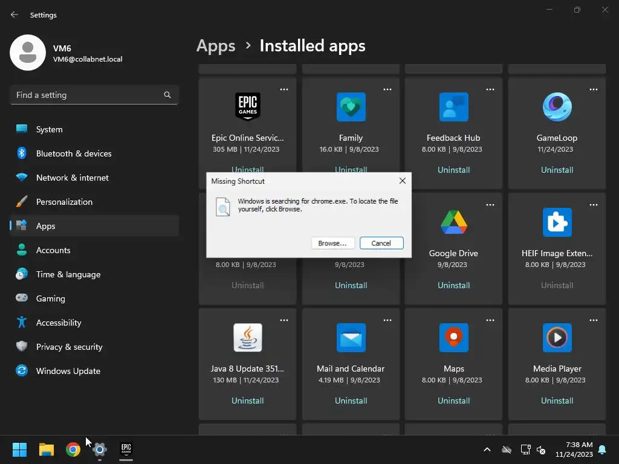This screenshot has width=619, height=464.
Task: Click the cloud sync tray icon
Action: (x=507, y=449)
